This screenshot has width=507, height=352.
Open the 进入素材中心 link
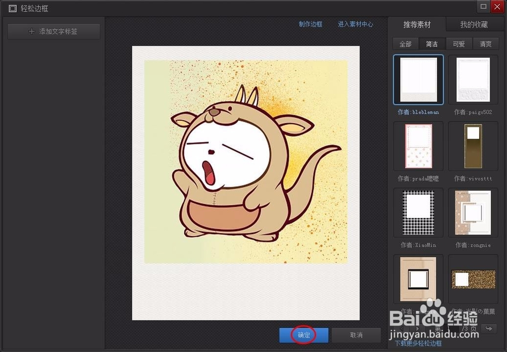[355, 24]
